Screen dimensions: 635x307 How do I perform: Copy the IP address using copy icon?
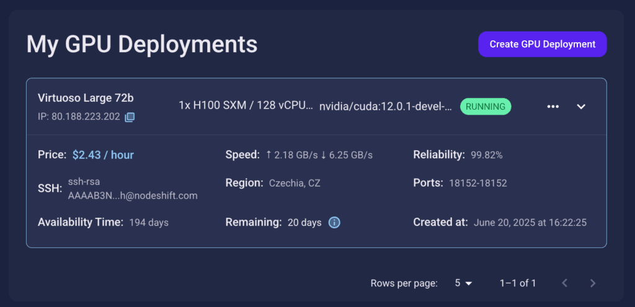(130, 117)
